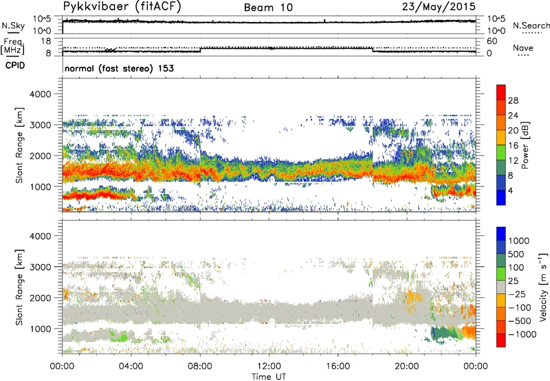This screenshot has width=550, height=381.
Task: Pick the blue top segment of Velocity color bar
Action: pos(501,234)
